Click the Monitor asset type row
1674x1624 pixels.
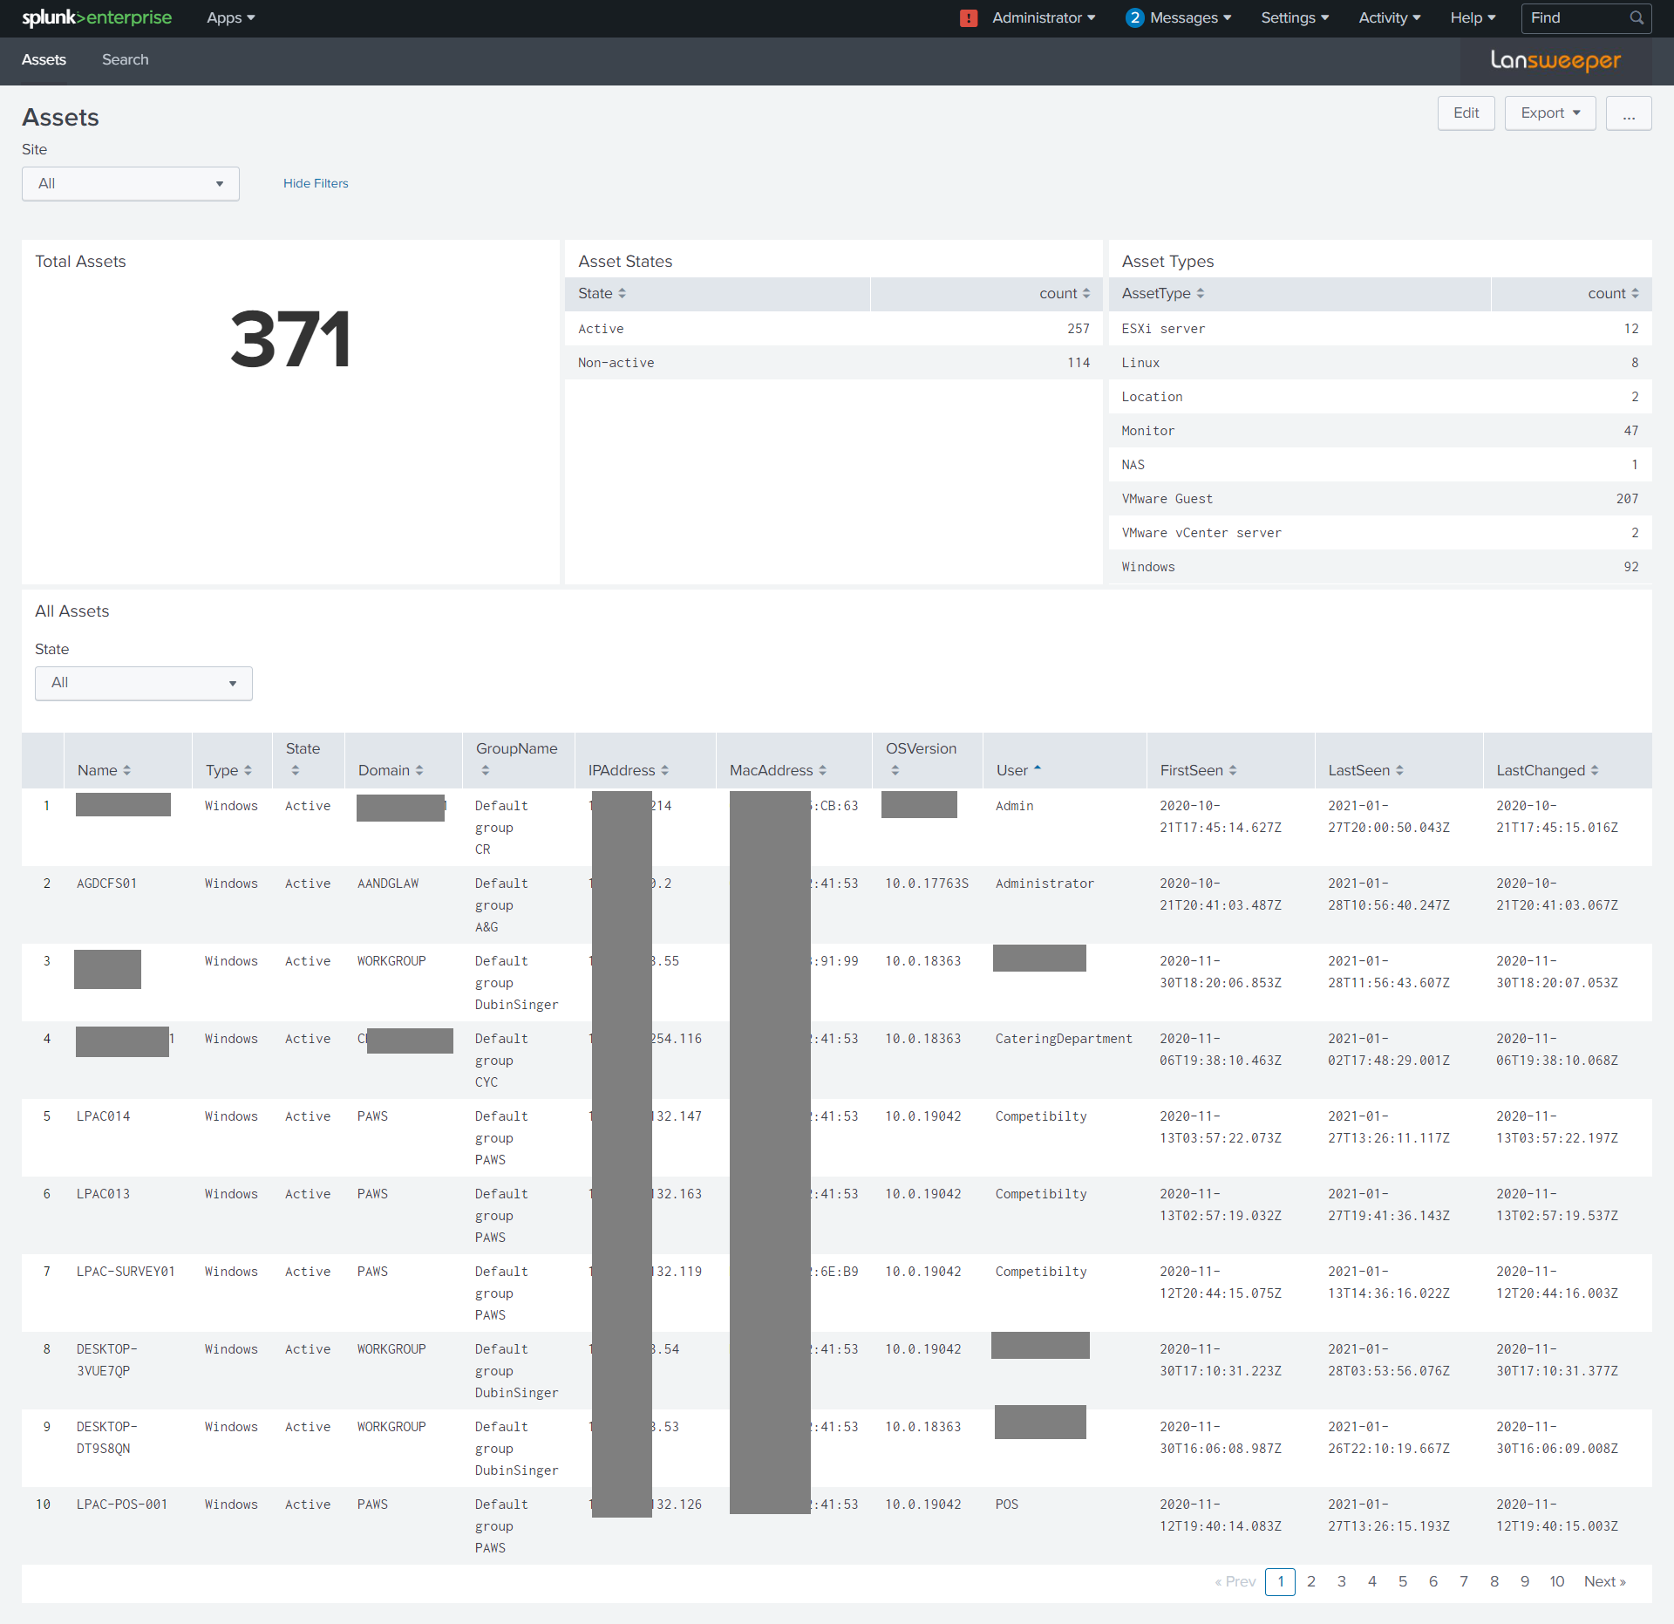(x=1380, y=431)
